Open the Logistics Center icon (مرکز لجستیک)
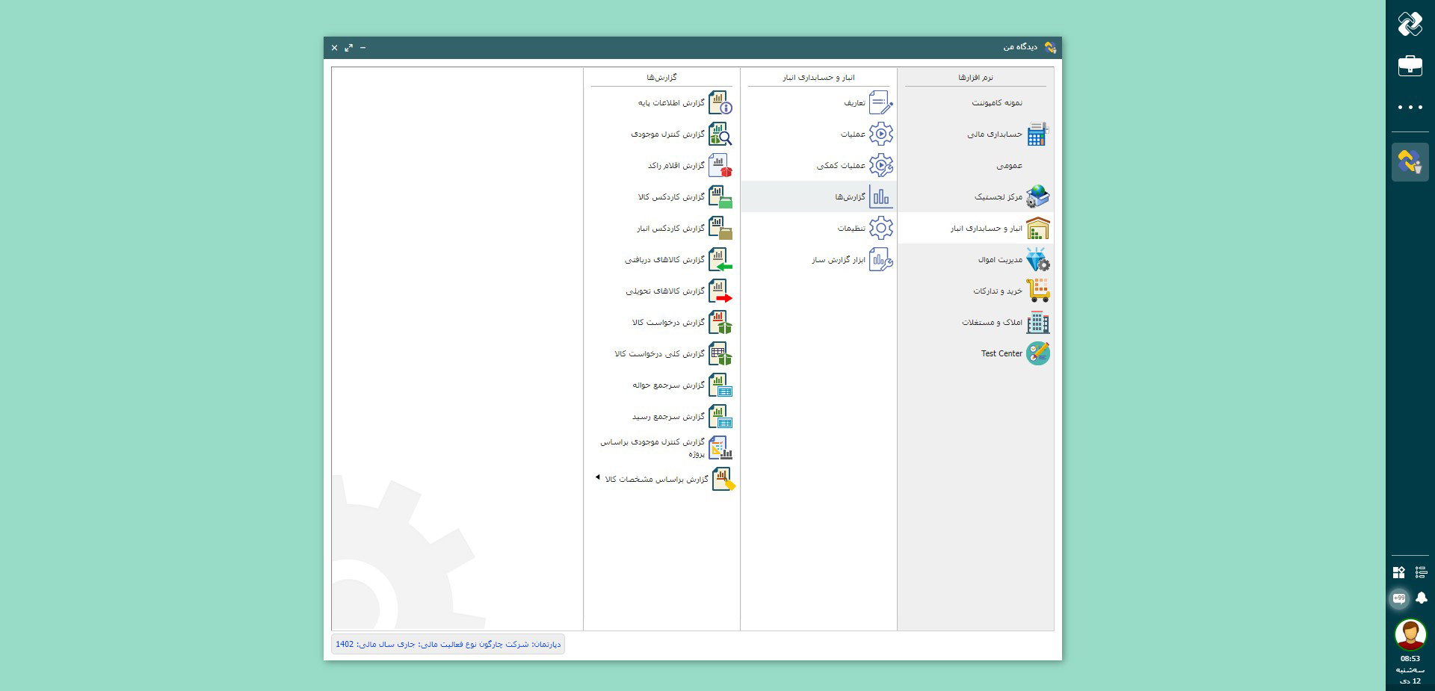This screenshot has width=1435, height=691. (1037, 197)
